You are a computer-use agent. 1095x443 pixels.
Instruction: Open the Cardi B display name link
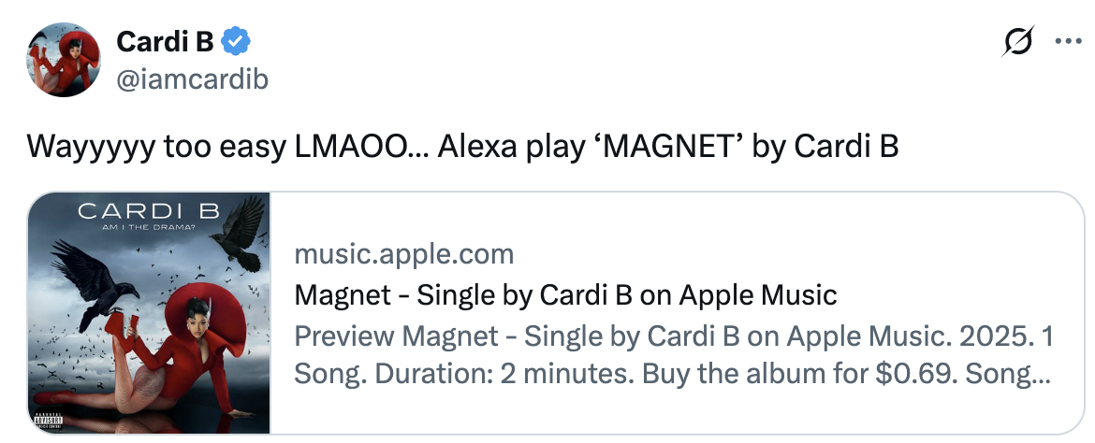point(165,42)
